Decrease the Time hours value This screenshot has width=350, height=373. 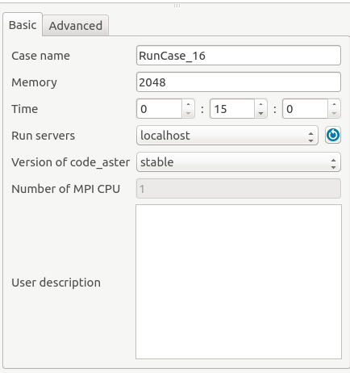click(x=188, y=113)
